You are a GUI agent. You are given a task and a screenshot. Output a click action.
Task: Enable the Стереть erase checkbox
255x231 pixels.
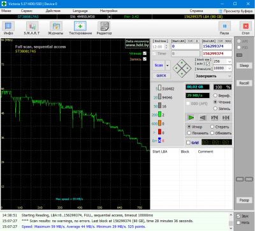coord(212,127)
